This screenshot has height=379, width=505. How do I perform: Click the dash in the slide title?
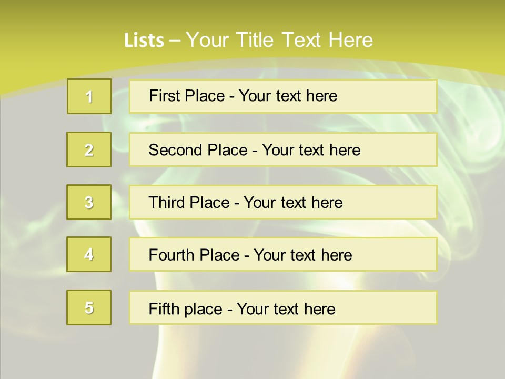coord(174,41)
